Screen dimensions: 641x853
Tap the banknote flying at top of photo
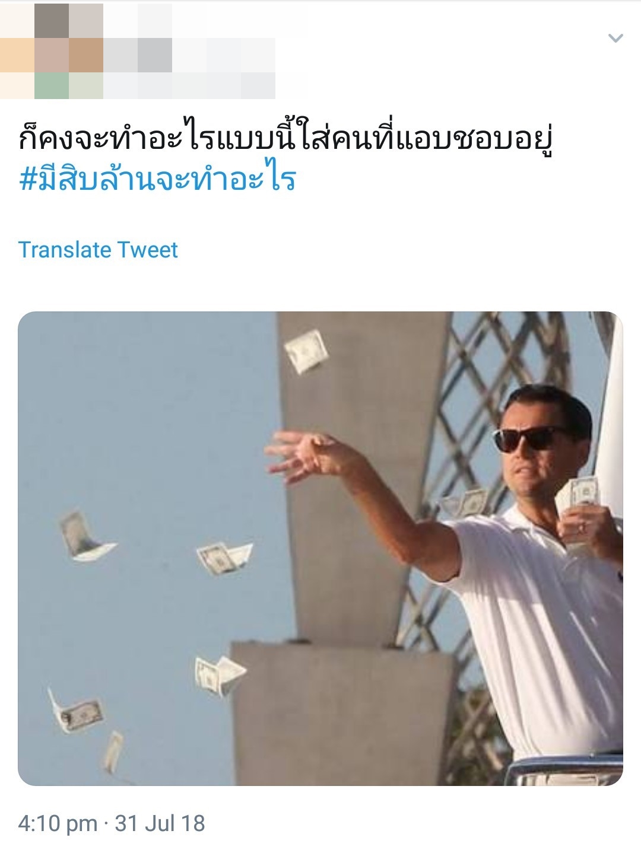(307, 351)
